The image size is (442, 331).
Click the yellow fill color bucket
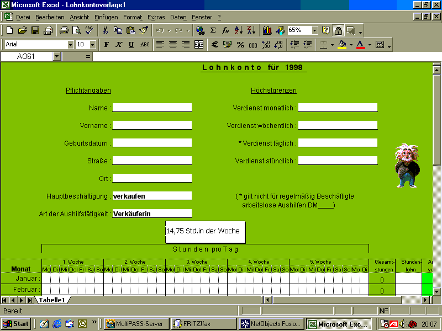pos(342,45)
